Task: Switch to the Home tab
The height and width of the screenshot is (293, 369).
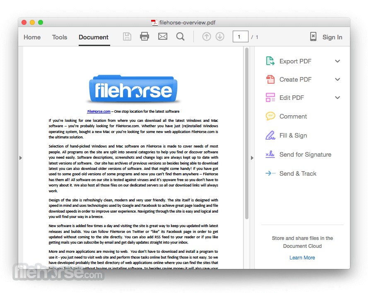Action: click(x=32, y=37)
